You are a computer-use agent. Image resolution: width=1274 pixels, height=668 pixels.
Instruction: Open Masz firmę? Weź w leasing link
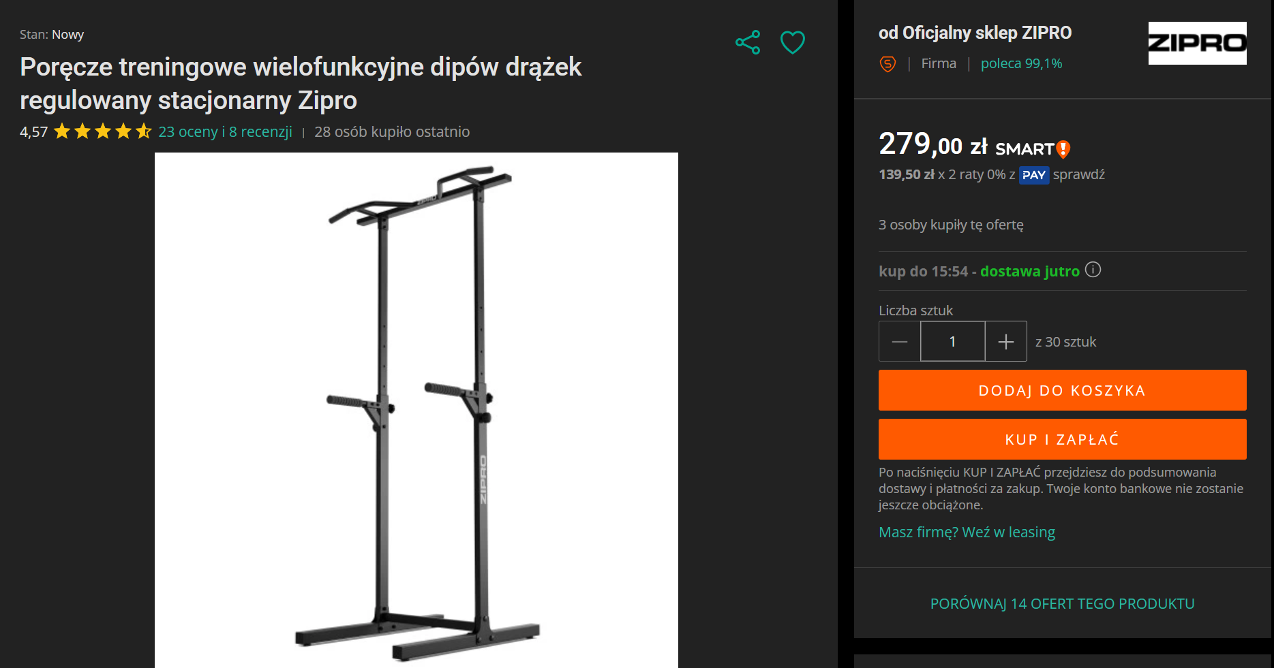tap(967, 532)
